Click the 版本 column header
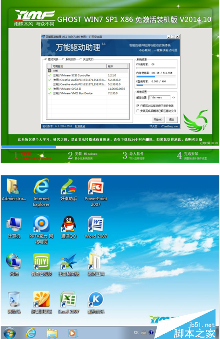220x339 pixels. tap(117, 66)
